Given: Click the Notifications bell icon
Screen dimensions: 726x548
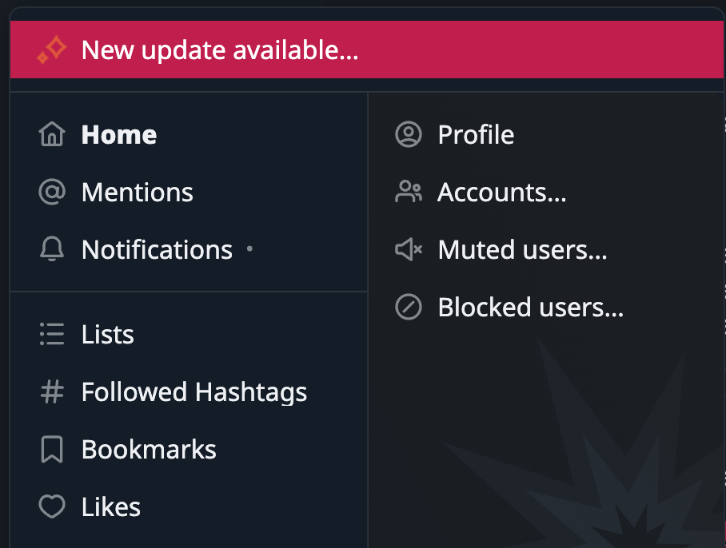Looking at the screenshot, I should (x=52, y=248).
